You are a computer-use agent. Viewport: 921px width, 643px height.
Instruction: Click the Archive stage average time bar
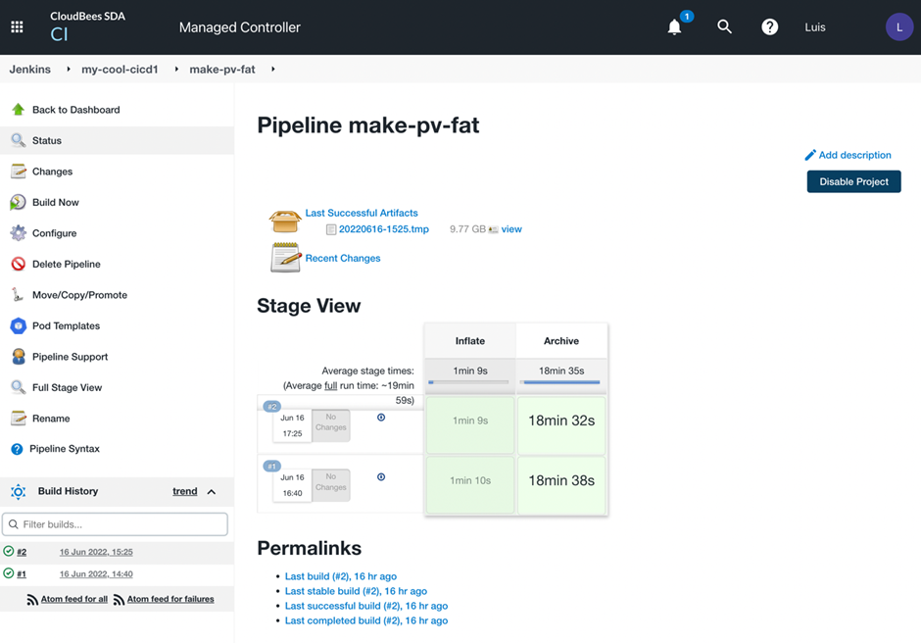[x=561, y=382]
